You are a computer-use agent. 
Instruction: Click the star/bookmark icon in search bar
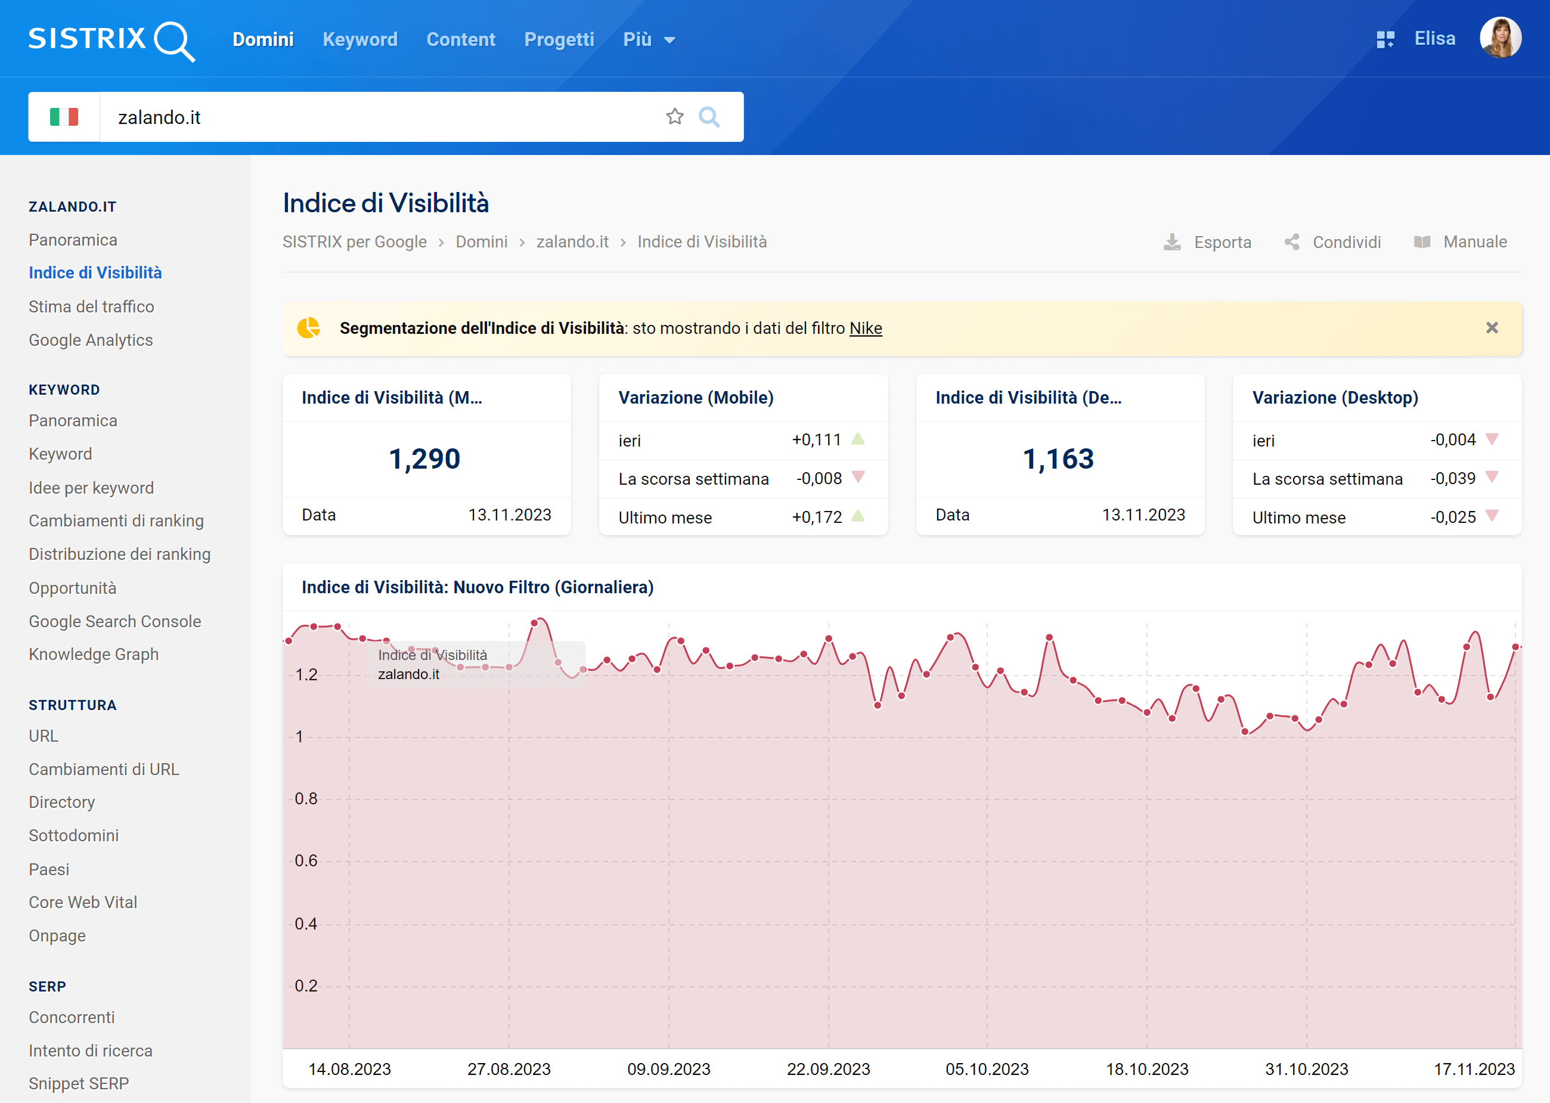(x=677, y=117)
